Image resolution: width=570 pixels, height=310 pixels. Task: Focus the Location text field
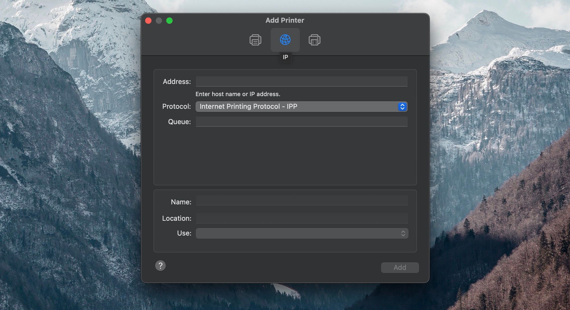(x=302, y=218)
